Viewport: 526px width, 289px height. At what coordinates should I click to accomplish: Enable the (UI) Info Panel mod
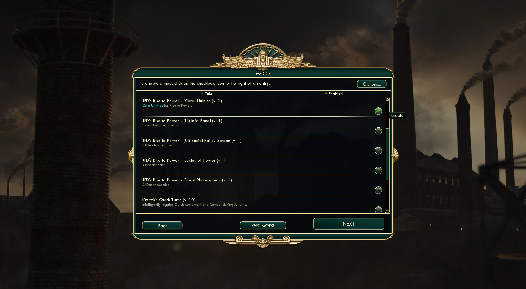pos(378,131)
